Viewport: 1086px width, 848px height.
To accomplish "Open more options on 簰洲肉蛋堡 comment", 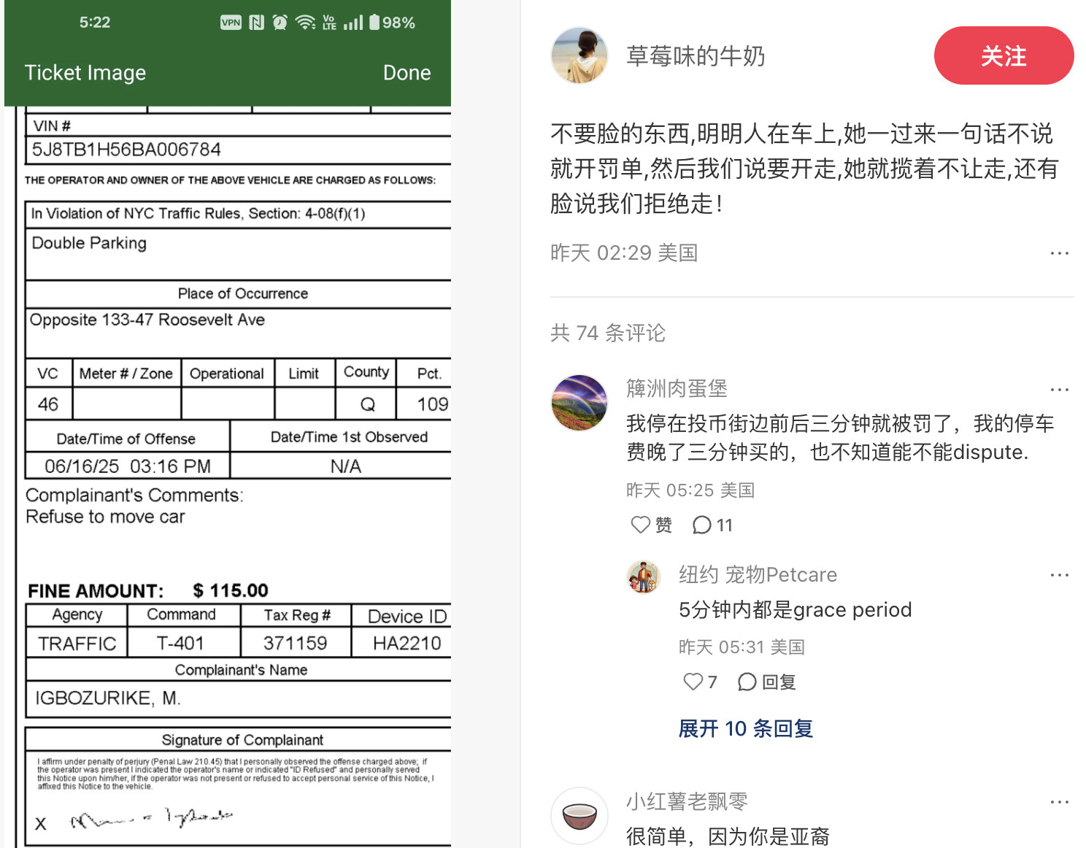I will pos(1059,390).
